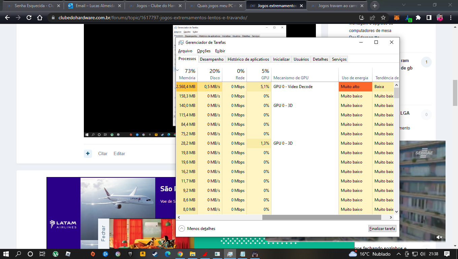Reload the page in Chrome
Screen dimensions: 458x259
click(x=29, y=18)
